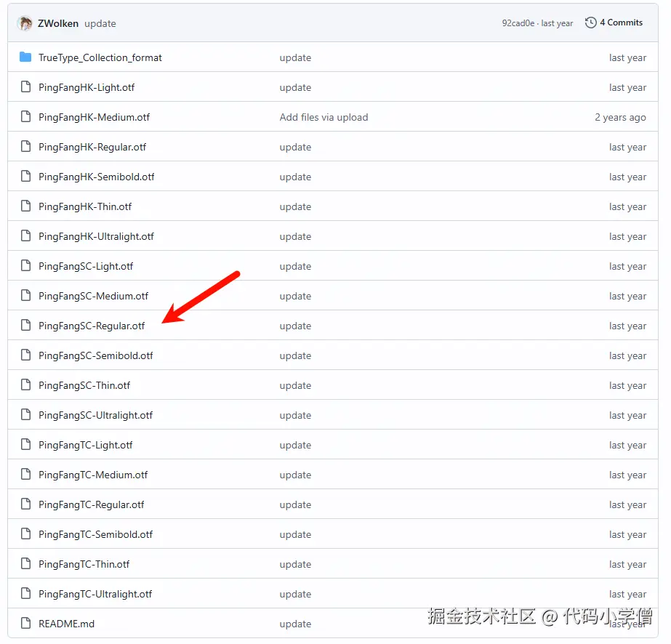Open the 'Add files via upload' commit
Viewport: 671px width, 644px height.
pyautogui.click(x=324, y=117)
